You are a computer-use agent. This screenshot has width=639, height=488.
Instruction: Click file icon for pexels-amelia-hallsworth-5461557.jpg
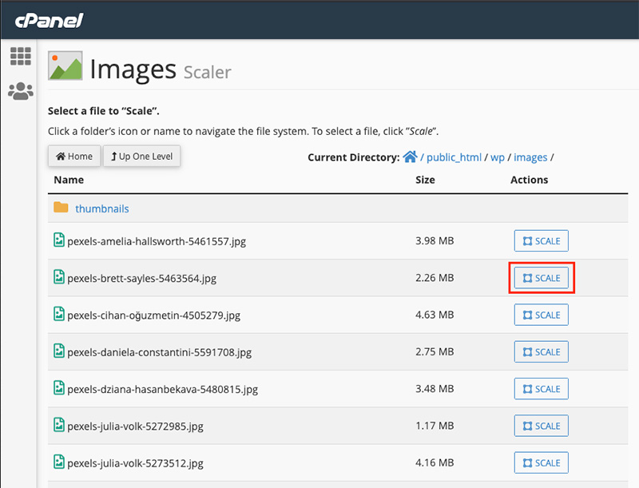tap(58, 240)
